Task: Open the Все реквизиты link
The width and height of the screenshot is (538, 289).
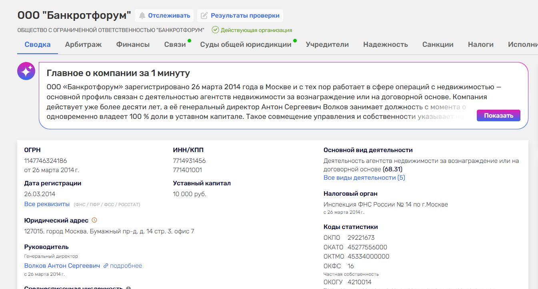Action: [47, 204]
